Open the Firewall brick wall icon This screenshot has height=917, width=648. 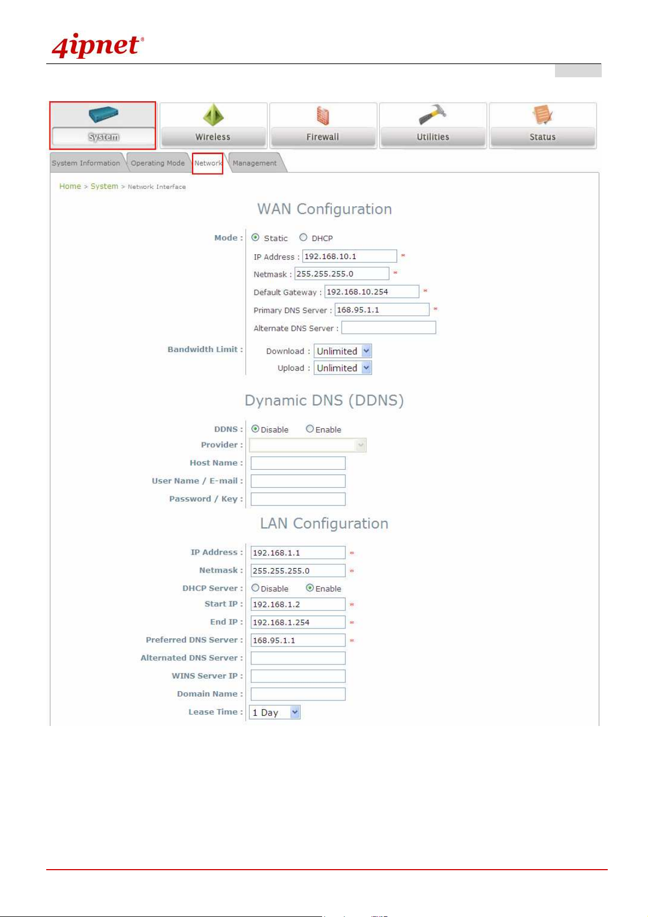323,115
